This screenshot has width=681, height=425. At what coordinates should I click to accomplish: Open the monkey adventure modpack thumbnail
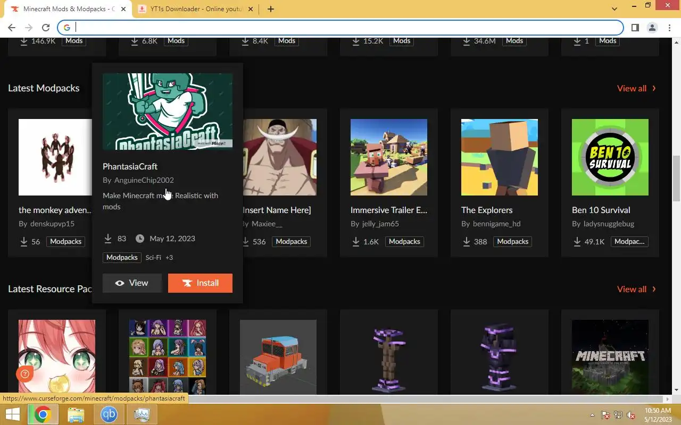pyautogui.click(x=55, y=157)
